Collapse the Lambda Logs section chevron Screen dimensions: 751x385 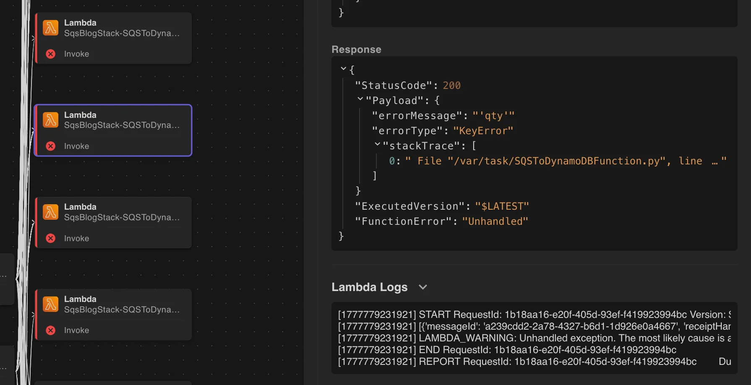coord(423,287)
